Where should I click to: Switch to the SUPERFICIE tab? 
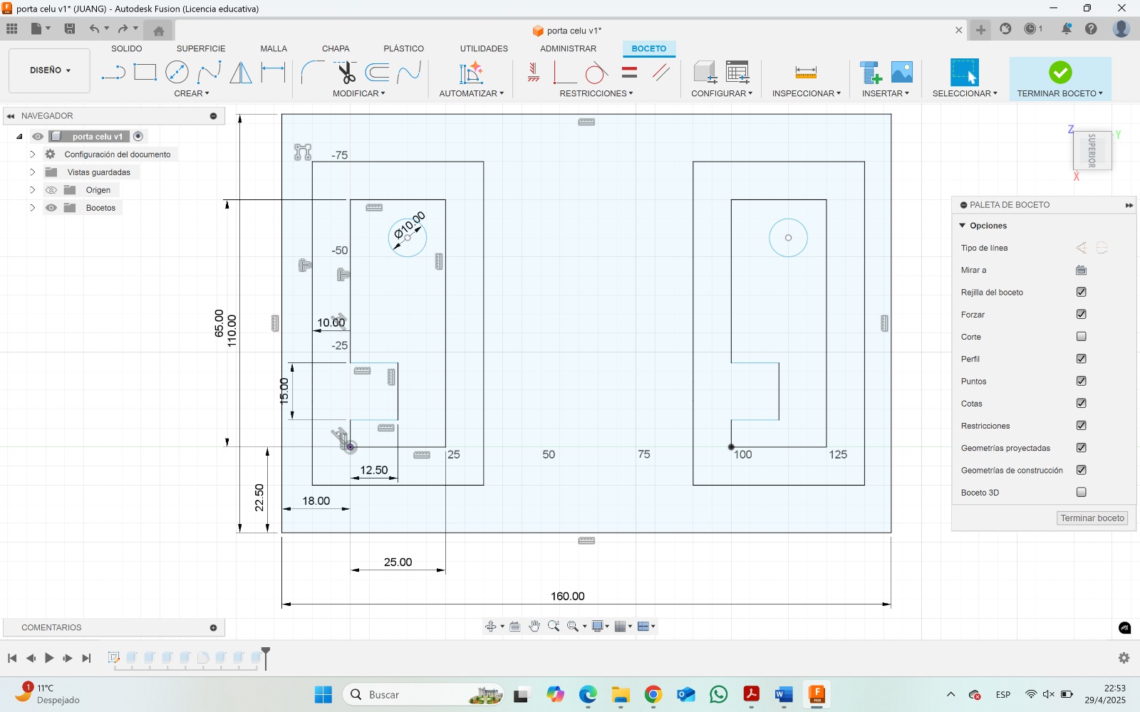click(x=201, y=48)
